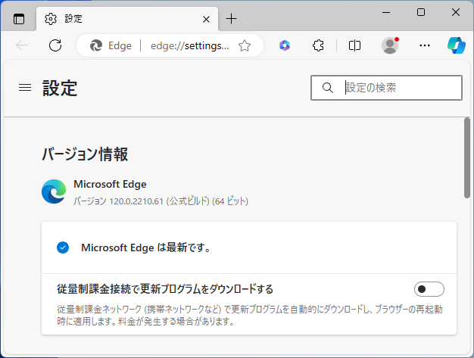474x358 pixels.
Task: Open the Extensions puzzle icon
Action: [x=318, y=45]
